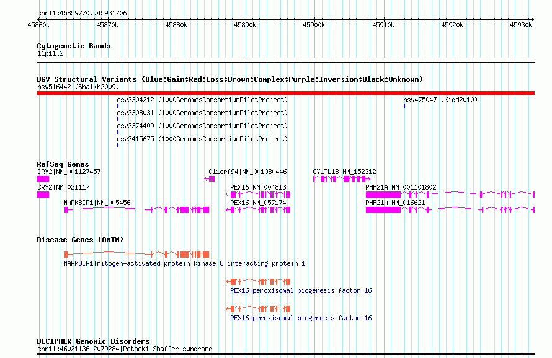
Task: Click the OMIM MAPK8IP1 orange gene model
Action: (136, 255)
